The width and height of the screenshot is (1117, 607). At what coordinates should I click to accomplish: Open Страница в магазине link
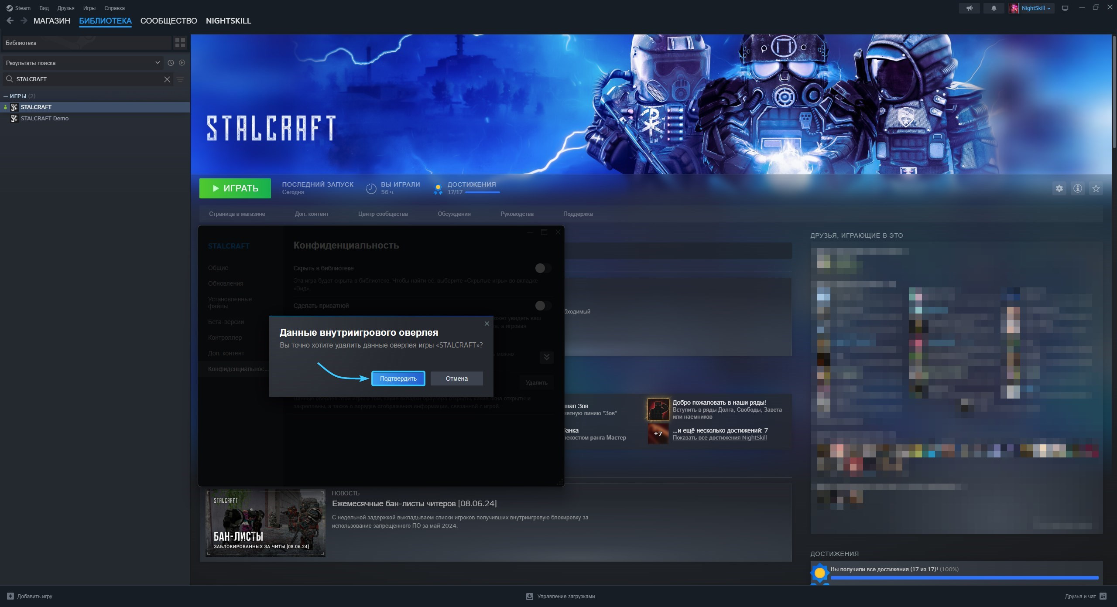(237, 214)
